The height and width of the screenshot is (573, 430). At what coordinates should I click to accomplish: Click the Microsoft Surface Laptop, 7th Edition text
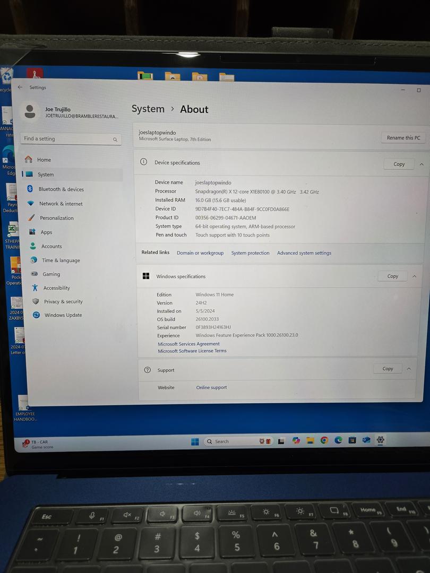pos(175,139)
